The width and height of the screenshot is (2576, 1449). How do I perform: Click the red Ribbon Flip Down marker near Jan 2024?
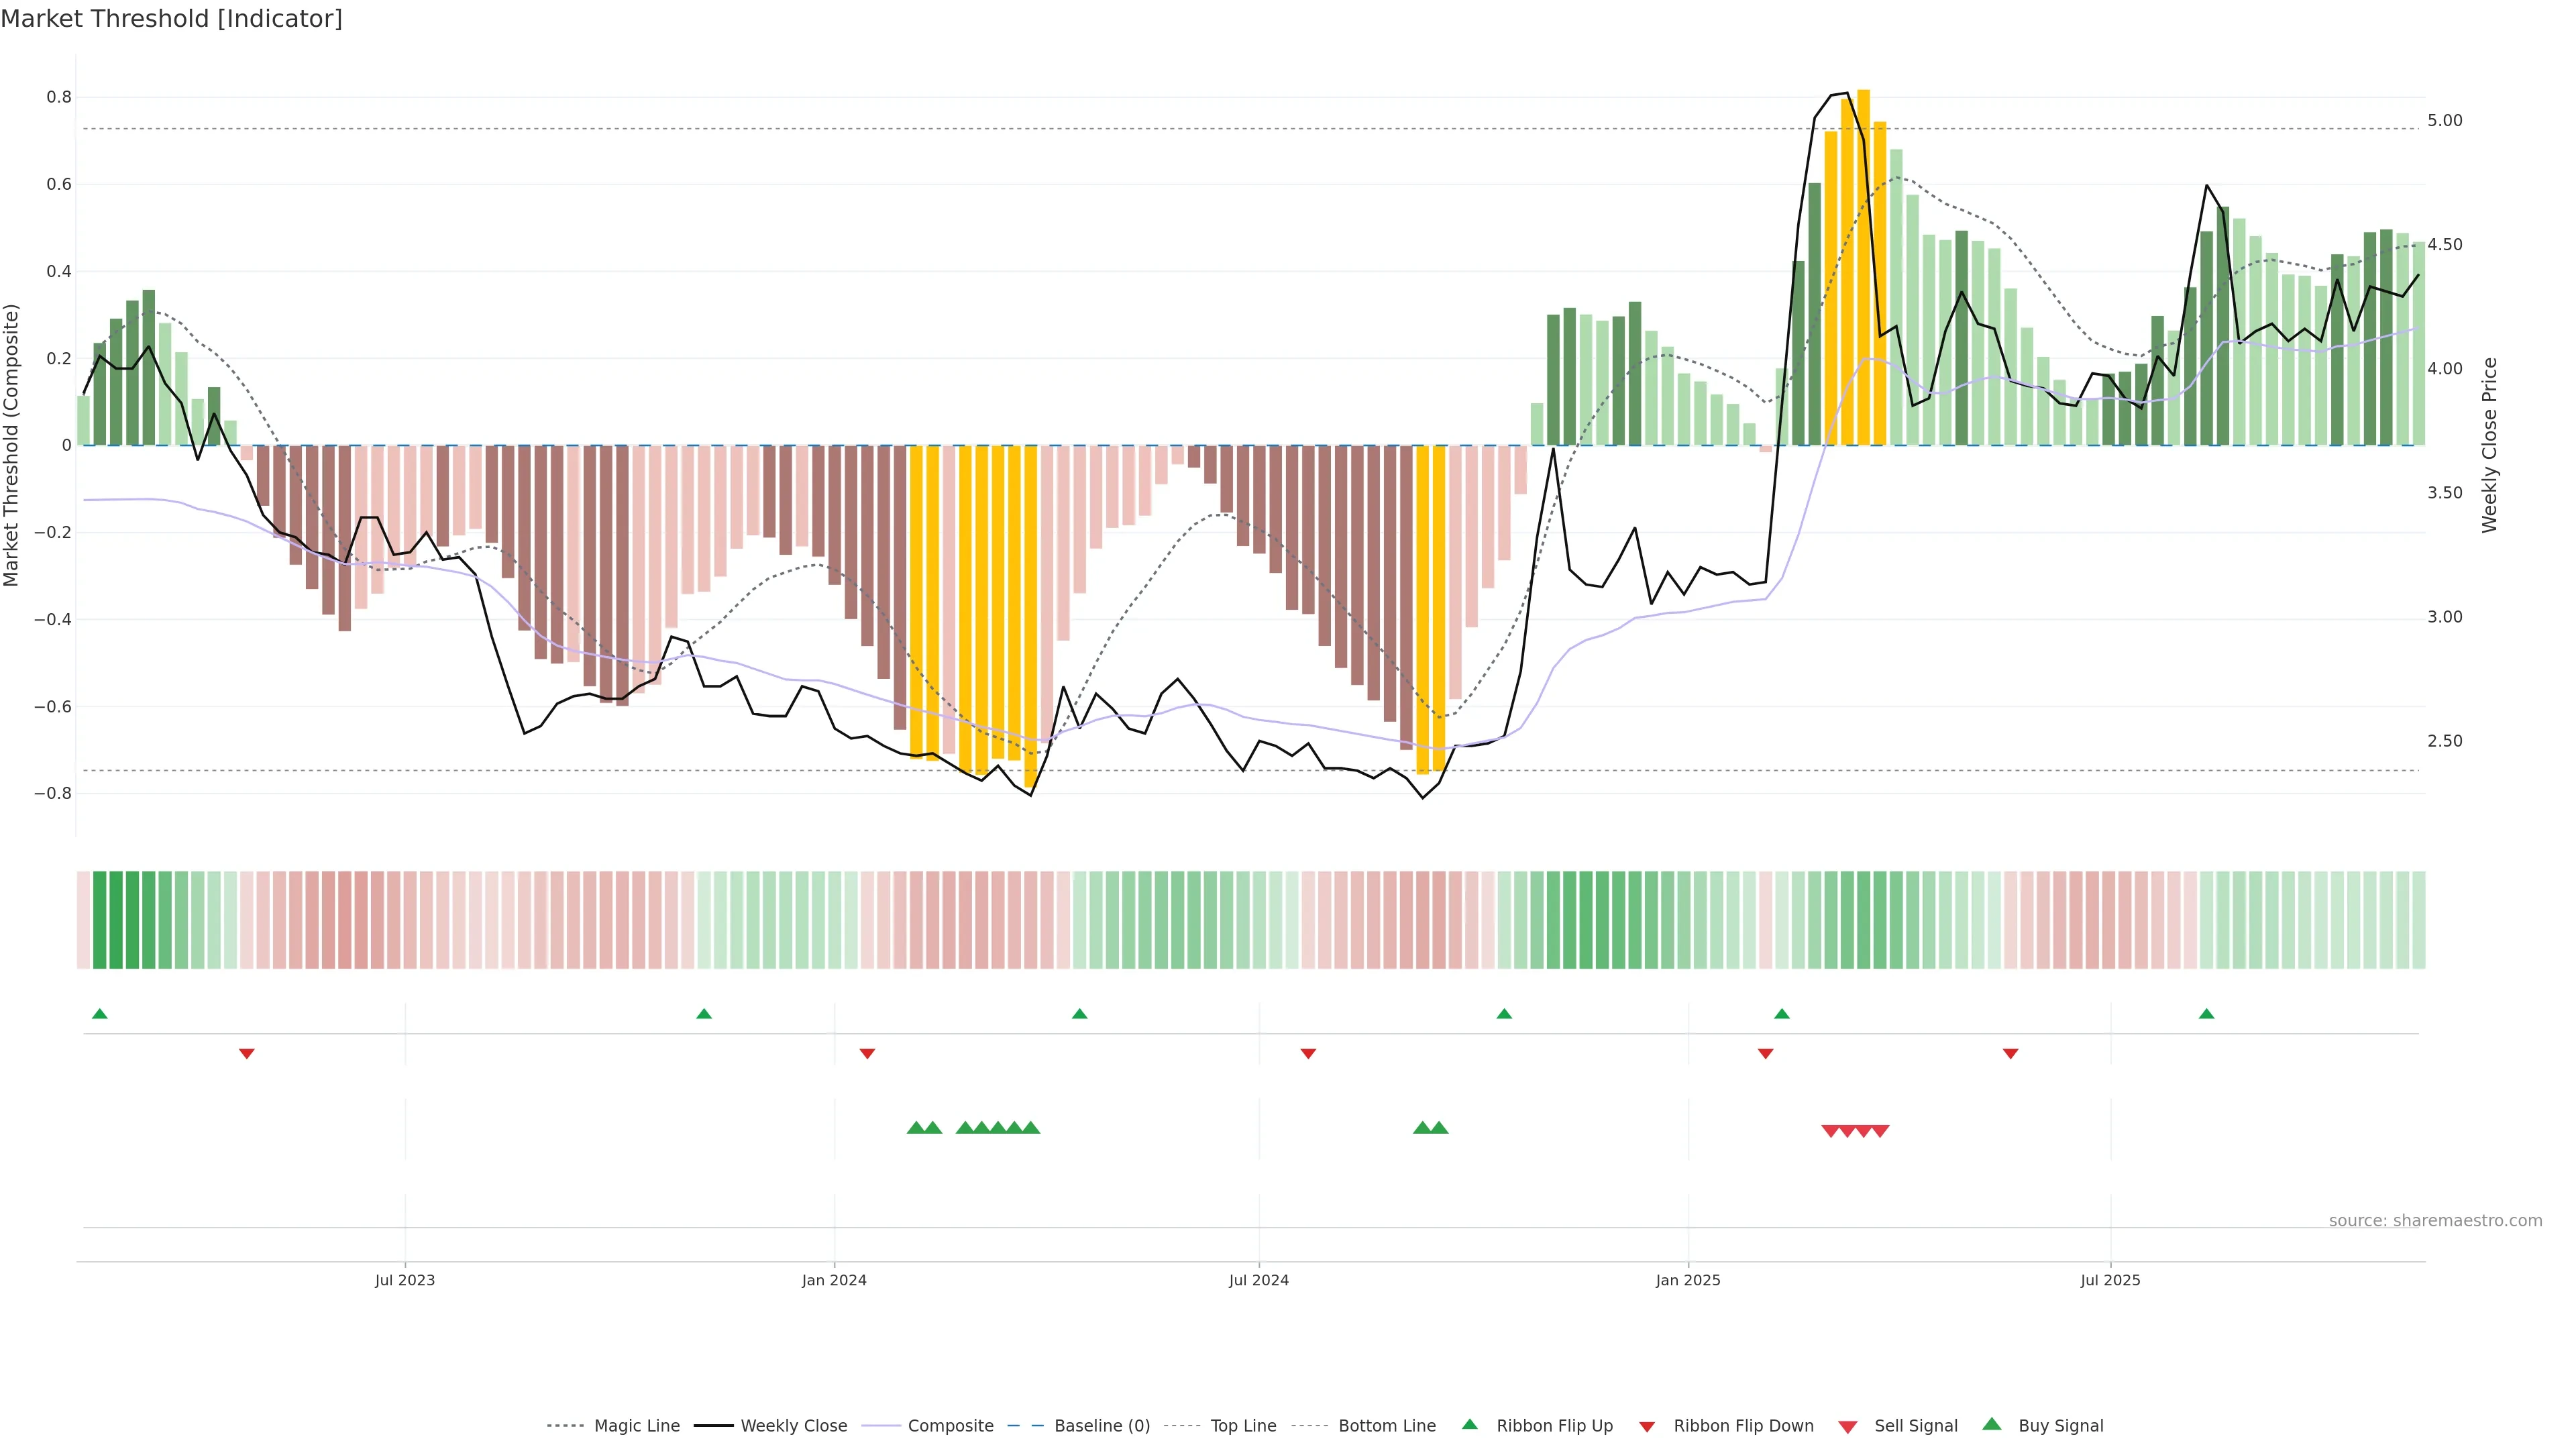pos(867,1053)
